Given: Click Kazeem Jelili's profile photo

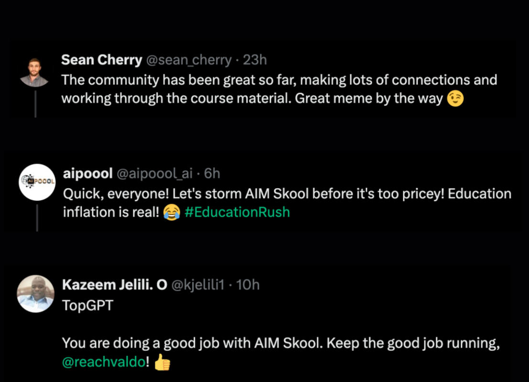Looking at the screenshot, I should tap(35, 294).
